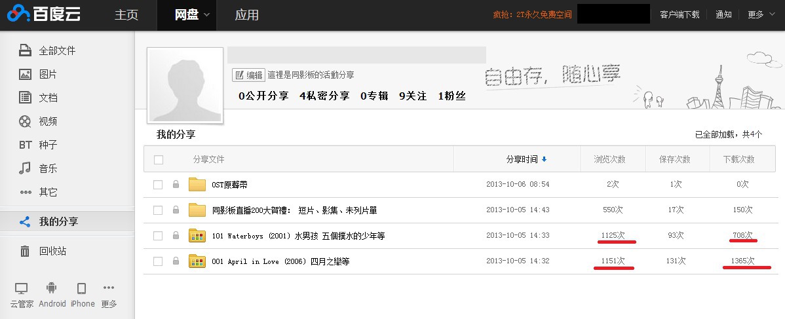Click the 视频 film reel icon
Viewport: 785px width, 319px height.
[25, 121]
